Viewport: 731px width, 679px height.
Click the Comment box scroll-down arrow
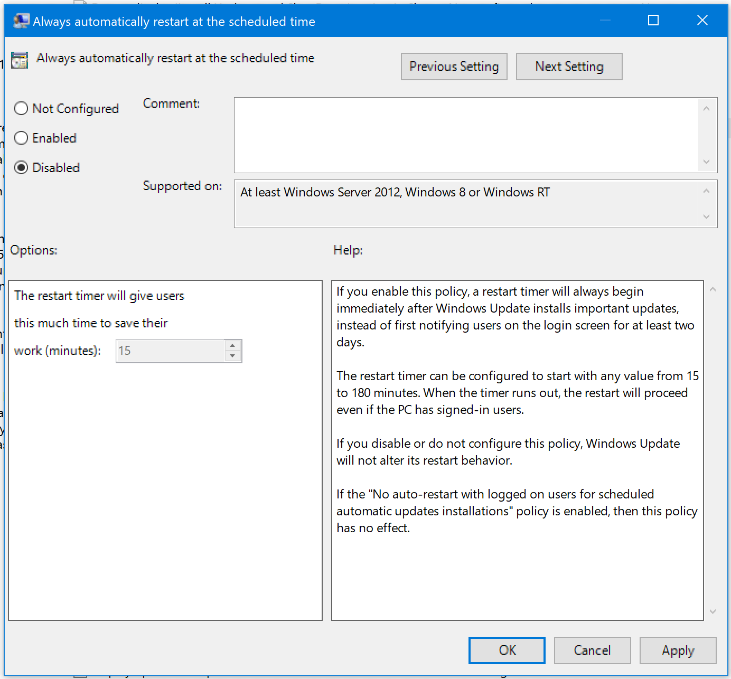[707, 162]
